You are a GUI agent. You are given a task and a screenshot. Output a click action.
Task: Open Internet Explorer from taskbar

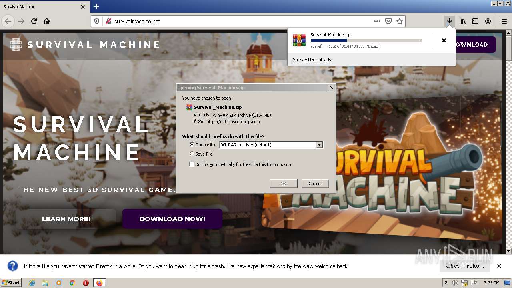click(x=32, y=283)
